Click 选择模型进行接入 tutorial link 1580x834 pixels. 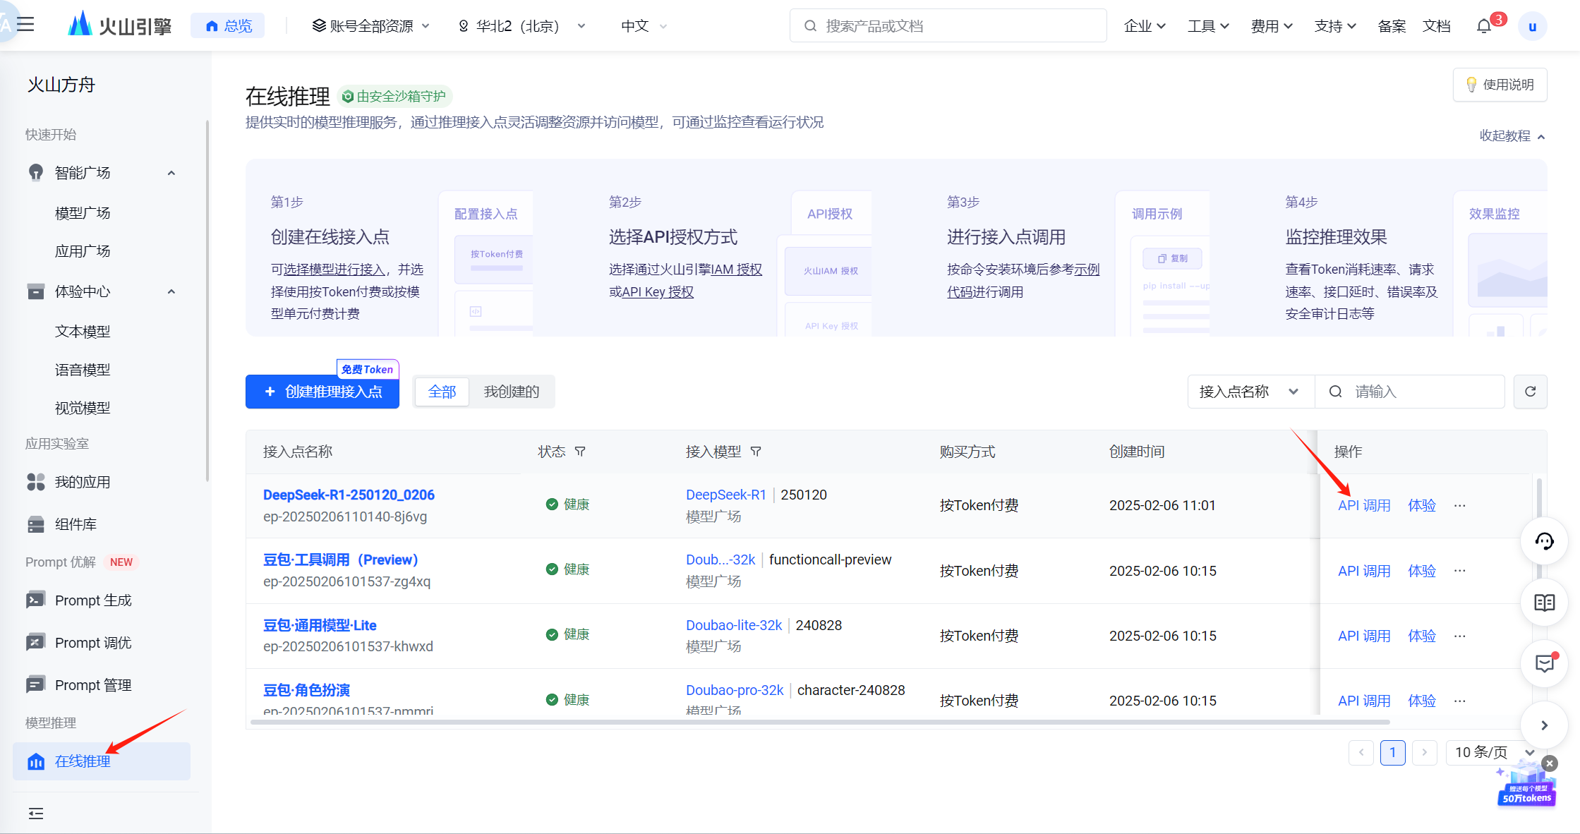(x=334, y=270)
